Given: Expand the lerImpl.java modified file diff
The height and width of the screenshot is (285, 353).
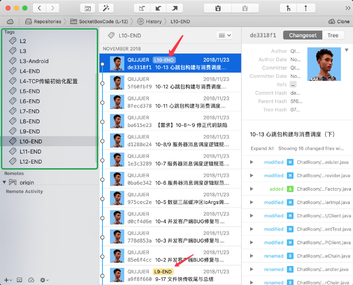Looking at the screenshot, I should (x=251, y=202).
